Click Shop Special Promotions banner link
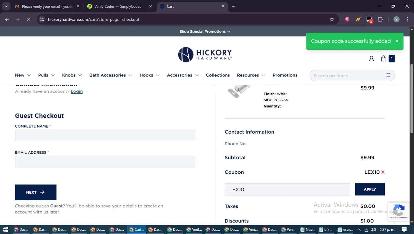Image resolution: width=414 pixels, height=234 pixels. click(x=205, y=31)
